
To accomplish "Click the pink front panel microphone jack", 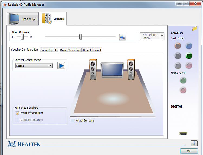I will [183, 90].
